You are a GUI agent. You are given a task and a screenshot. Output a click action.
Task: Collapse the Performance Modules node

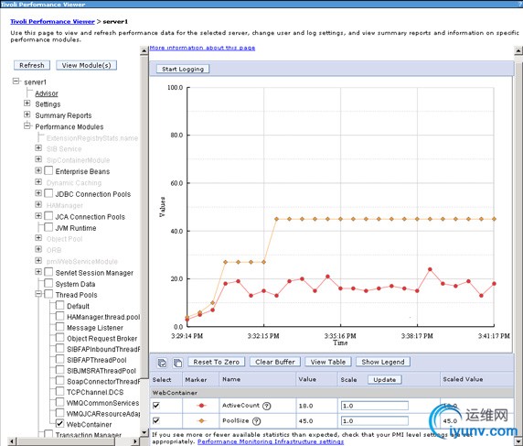pyautogui.click(x=27, y=126)
